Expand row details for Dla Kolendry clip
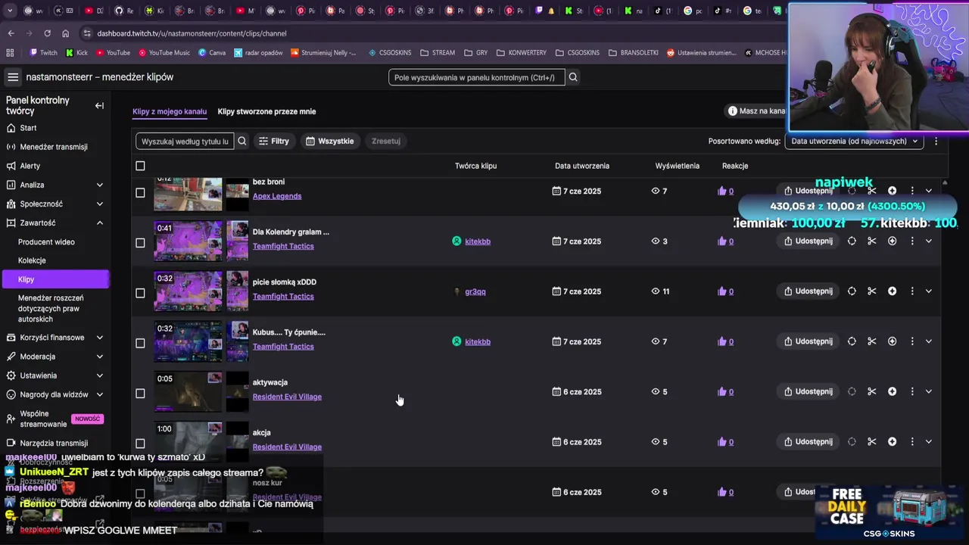The image size is (969, 545). coord(929,241)
